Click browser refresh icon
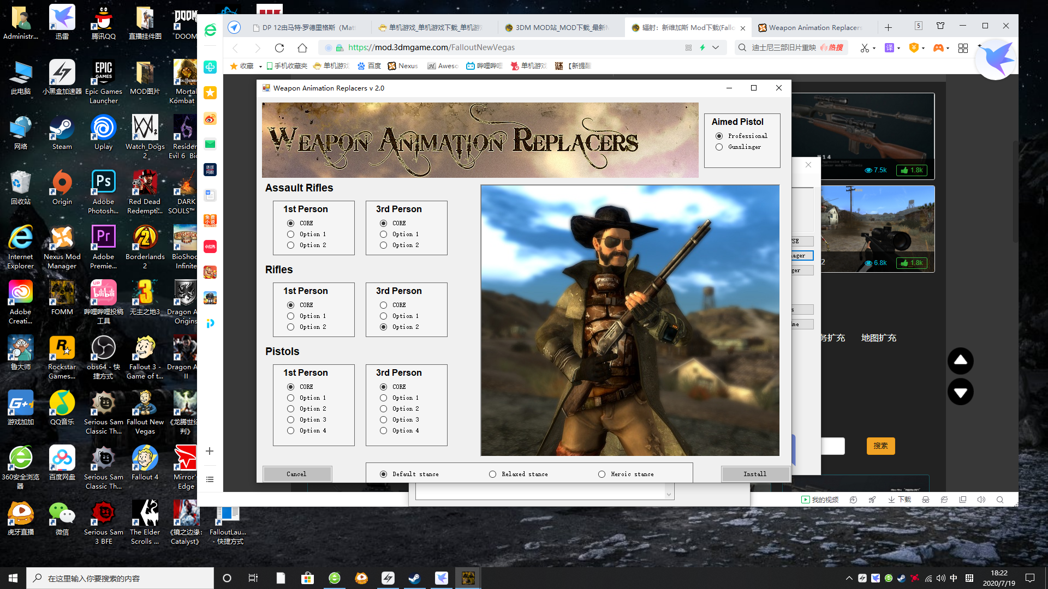This screenshot has height=589, width=1048. click(279, 48)
